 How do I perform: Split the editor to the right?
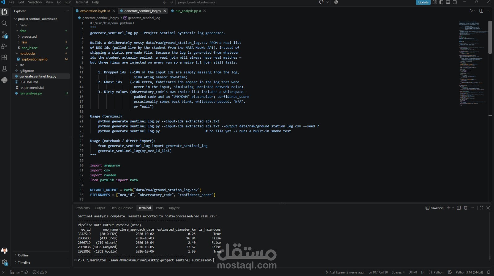coord(481,11)
